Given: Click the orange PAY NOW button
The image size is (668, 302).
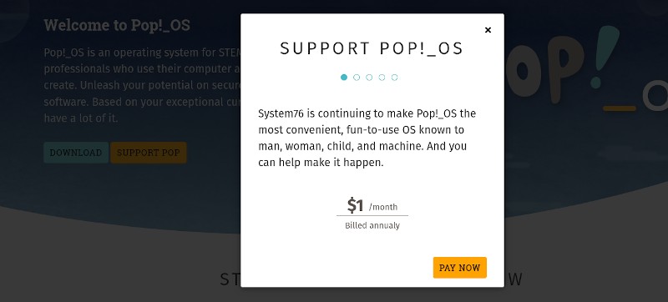Looking at the screenshot, I should pyautogui.click(x=460, y=268).
